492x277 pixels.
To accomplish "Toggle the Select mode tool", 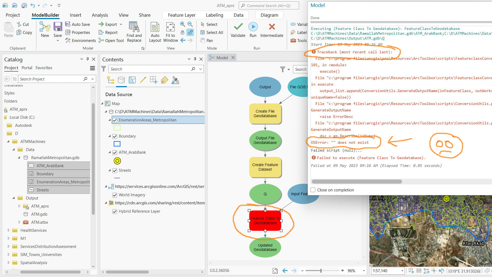I will [209, 24].
